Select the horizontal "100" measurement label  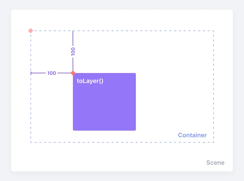[52, 73]
